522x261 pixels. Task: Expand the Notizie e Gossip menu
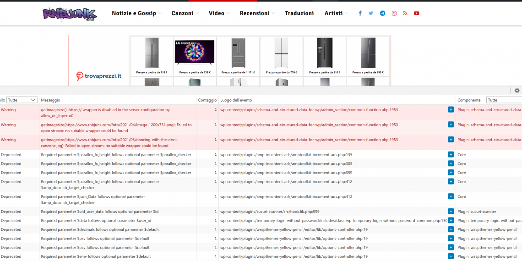click(x=136, y=13)
